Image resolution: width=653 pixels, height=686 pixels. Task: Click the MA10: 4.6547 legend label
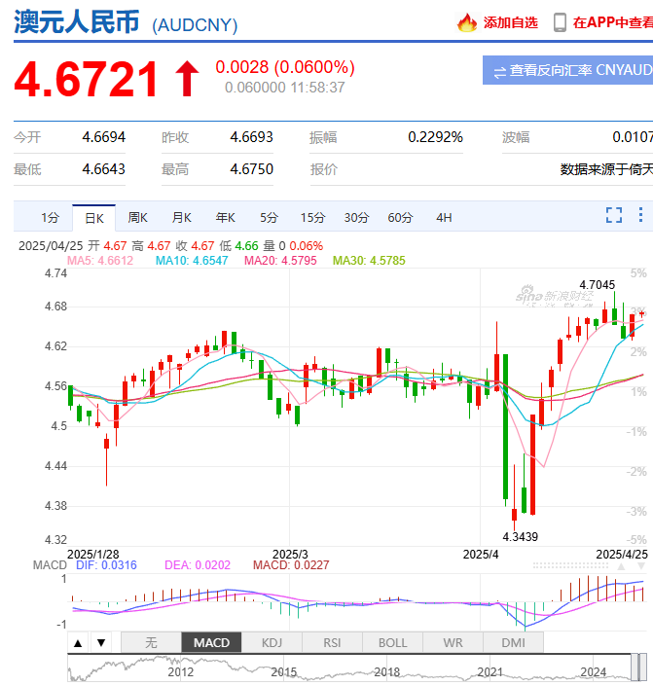tap(192, 261)
